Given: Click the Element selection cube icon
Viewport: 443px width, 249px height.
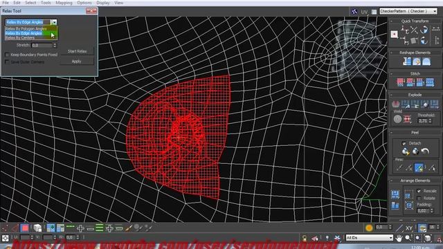Looking at the screenshot, I should (x=37, y=228).
